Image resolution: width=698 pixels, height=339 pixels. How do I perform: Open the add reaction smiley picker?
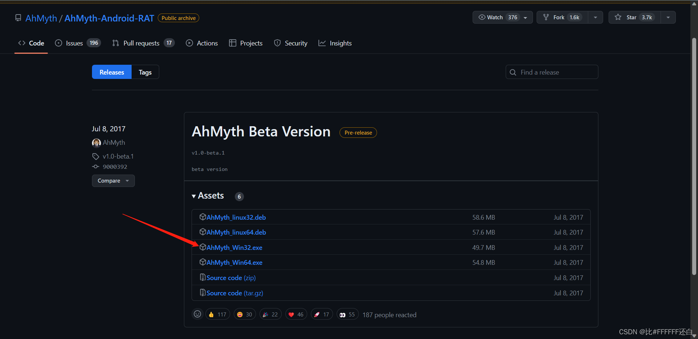coord(197,314)
